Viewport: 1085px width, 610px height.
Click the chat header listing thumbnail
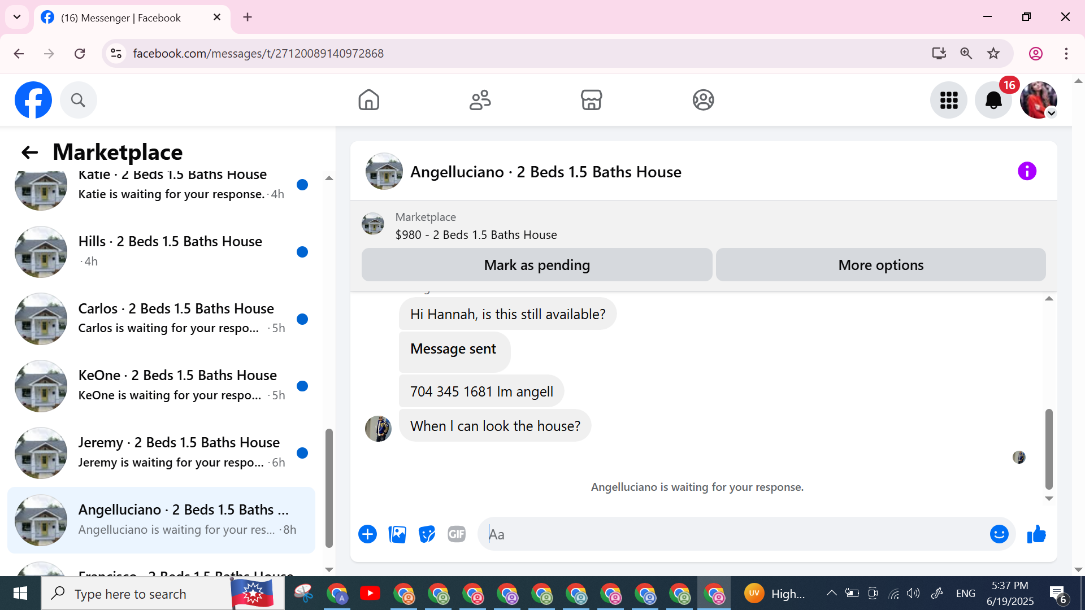point(384,171)
